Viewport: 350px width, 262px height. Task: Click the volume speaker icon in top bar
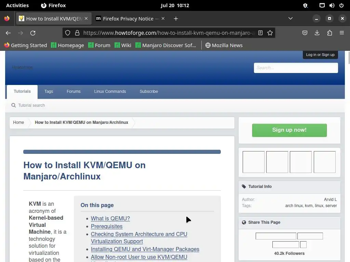(x=332, y=5)
